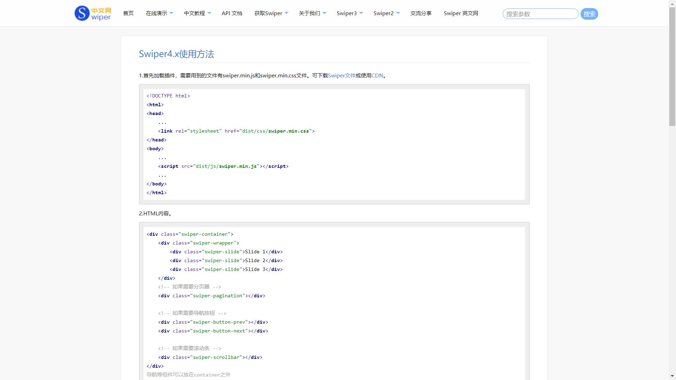Focus the 搜索参数 search field

point(540,14)
